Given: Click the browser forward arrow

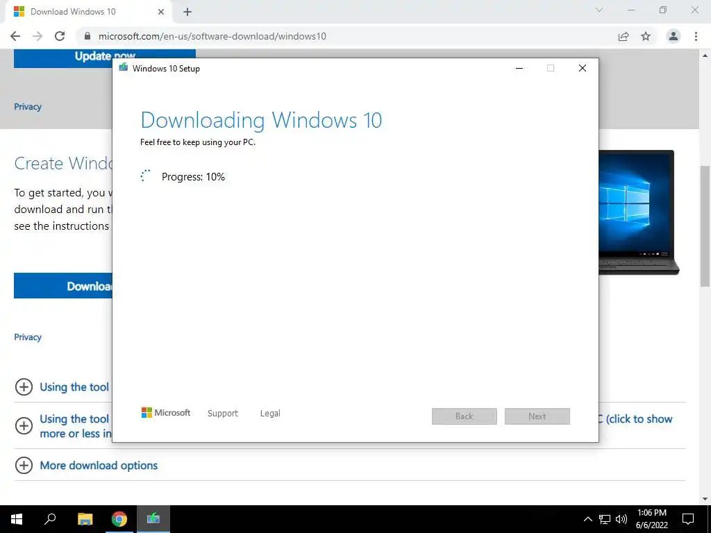Looking at the screenshot, I should 37,36.
